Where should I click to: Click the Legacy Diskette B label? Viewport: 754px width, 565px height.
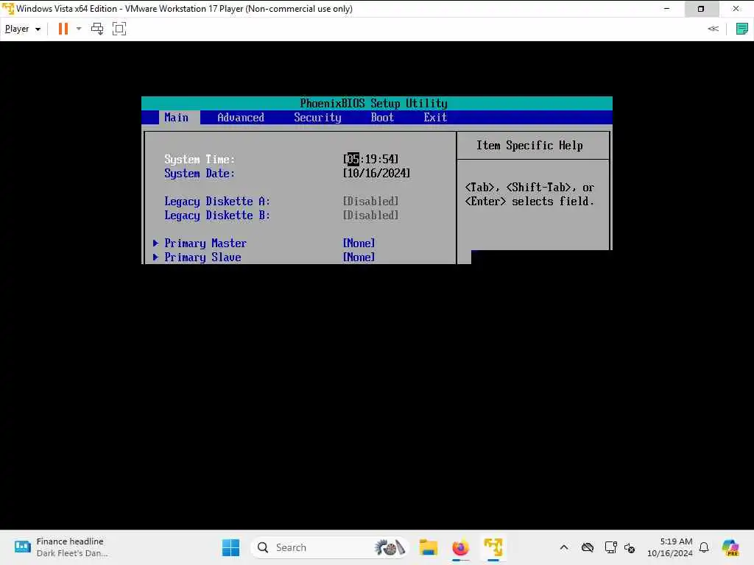click(x=217, y=216)
